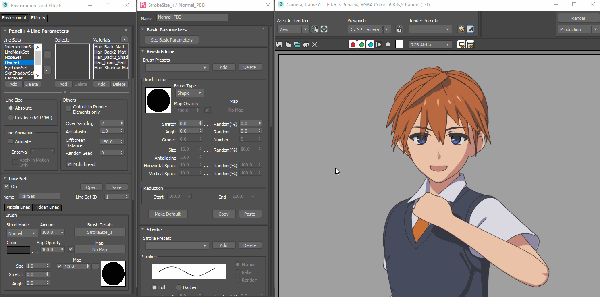Click the Copy Image icon
The height and width of the screenshot is (297, 600).
pos(288,44)
